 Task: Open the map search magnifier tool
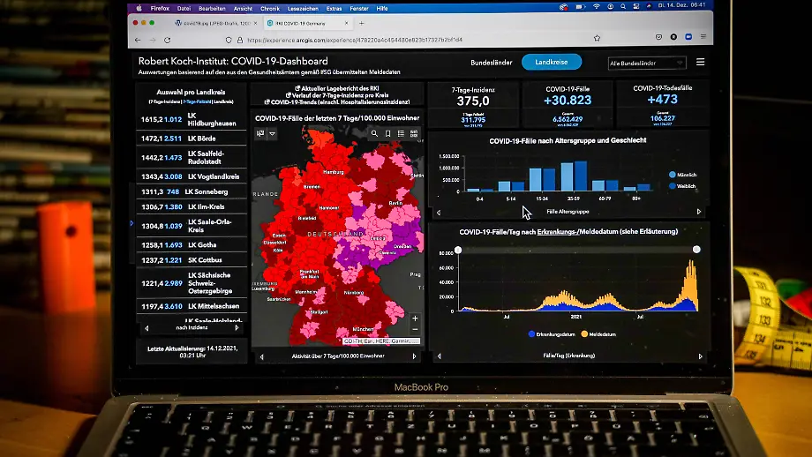[374, 133]
